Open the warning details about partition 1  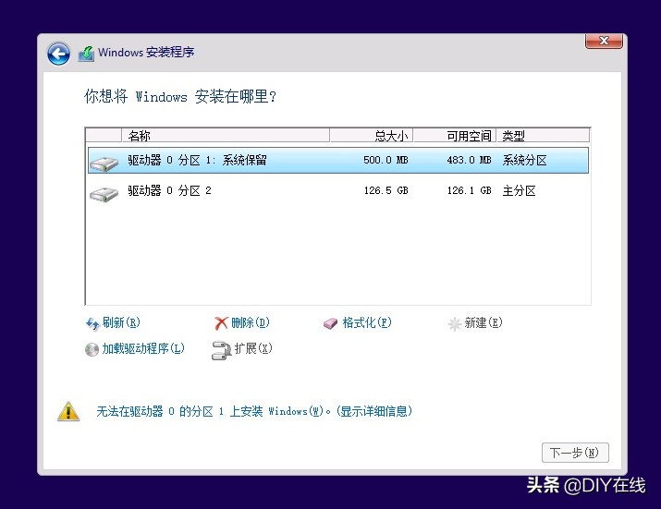[254, 411]
